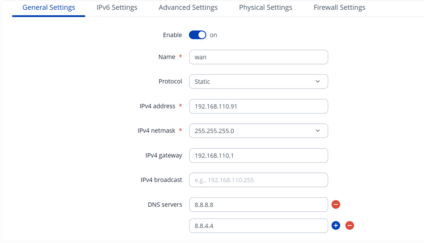Go to the Physical Settings tab
The height and width of the screenshot is (243, 424).
tap(265, 8)
